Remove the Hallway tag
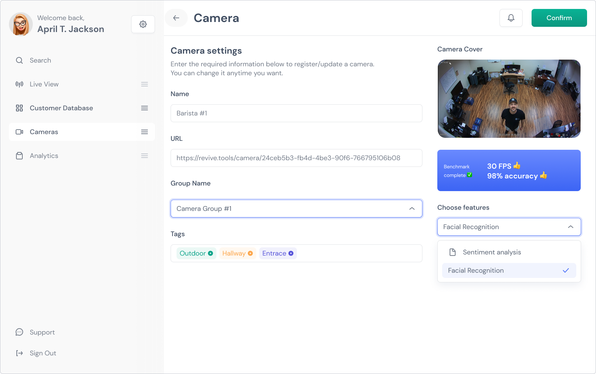This screenshot has height=374, width=596. click(250, 253)
